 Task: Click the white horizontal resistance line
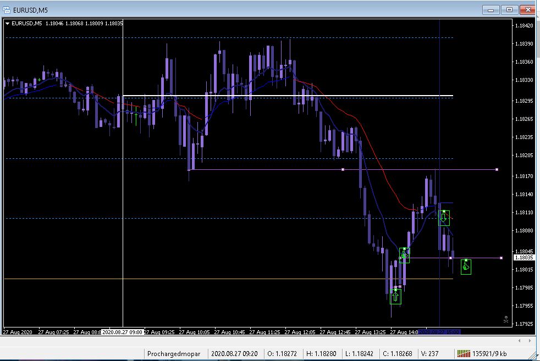(x=288, y=95)
